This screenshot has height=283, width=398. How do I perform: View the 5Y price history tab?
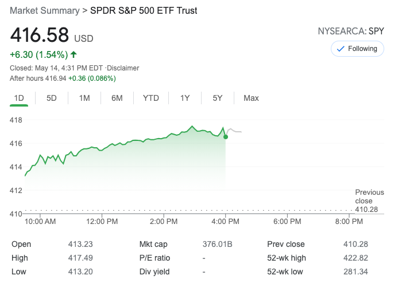tap(218, 98)
